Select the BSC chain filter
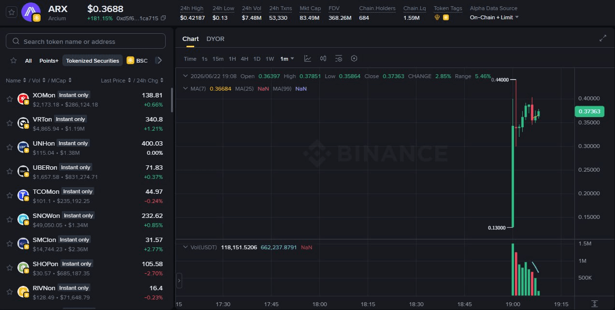 (137, 61)
